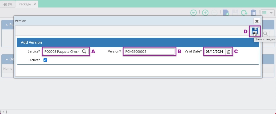The height and width of the screenshot is (114, 276).
Task: Click the home icon tab
Action: click(x=7, y=4)
